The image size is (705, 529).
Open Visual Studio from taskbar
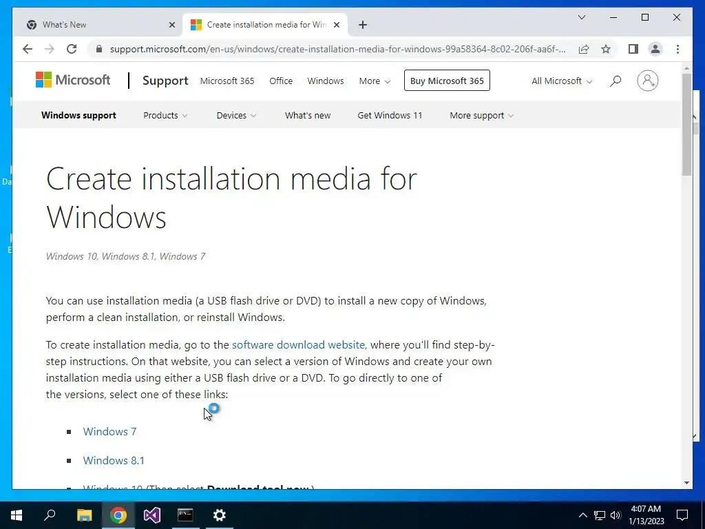tap(152, 515)
